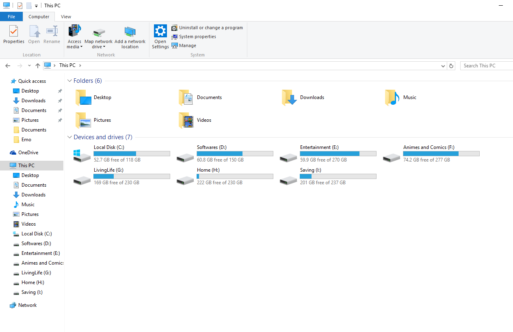
Task: Go up one level with the up arrow
Action: point(38,66)
